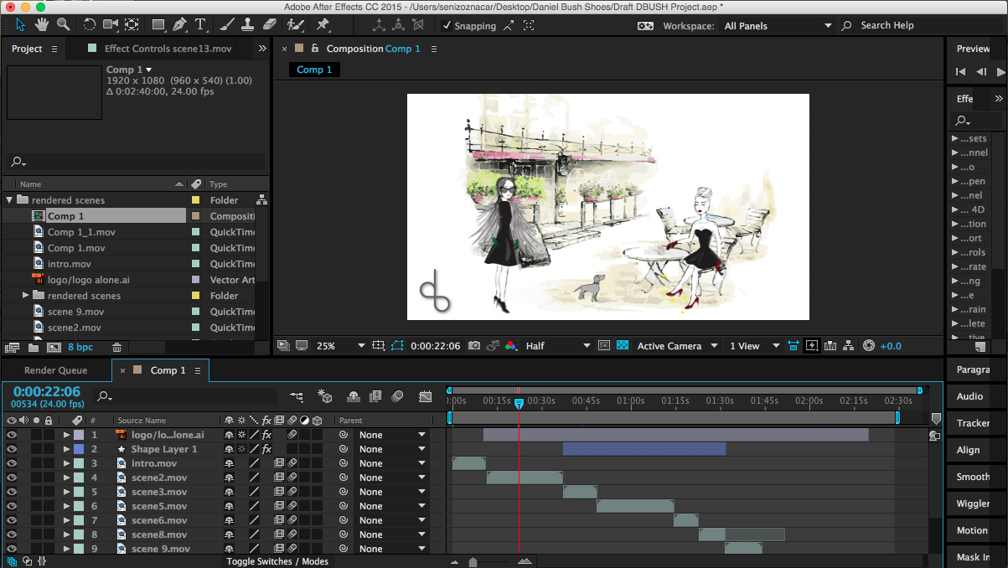The image size is (1008, 568).
Task: Select the Roto Brush tool
Action: tap(295, 24)
